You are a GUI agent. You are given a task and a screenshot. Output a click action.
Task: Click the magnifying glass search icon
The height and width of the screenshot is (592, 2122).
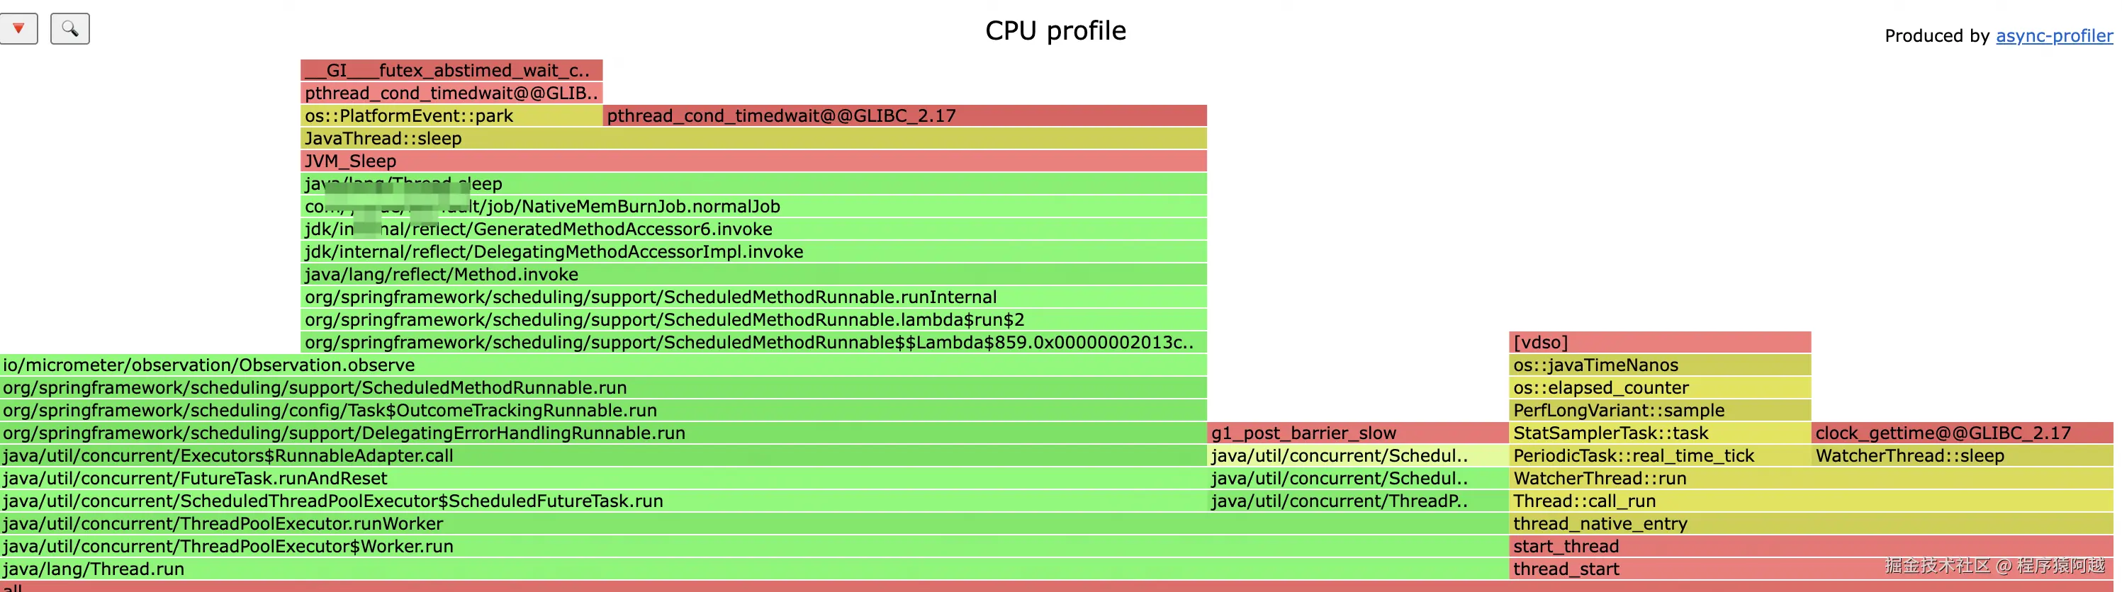[x=70, y=29]
